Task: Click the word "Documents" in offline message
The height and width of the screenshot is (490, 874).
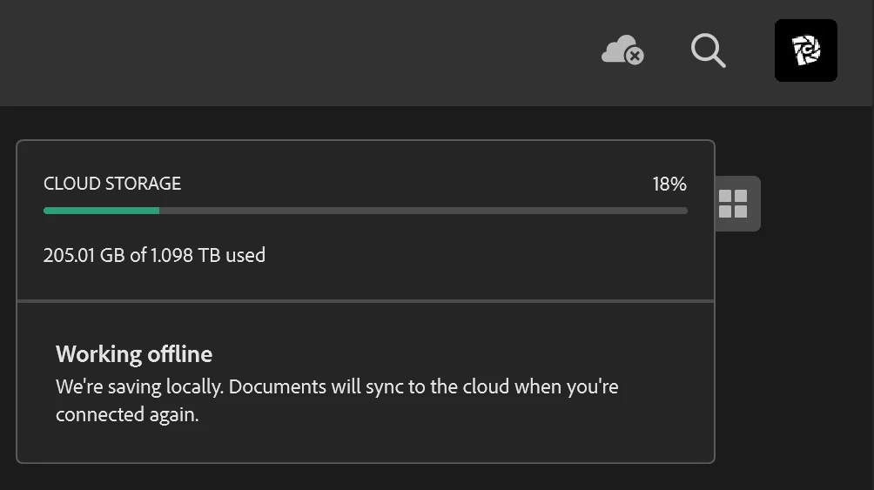Action: (x=277, y=386)
